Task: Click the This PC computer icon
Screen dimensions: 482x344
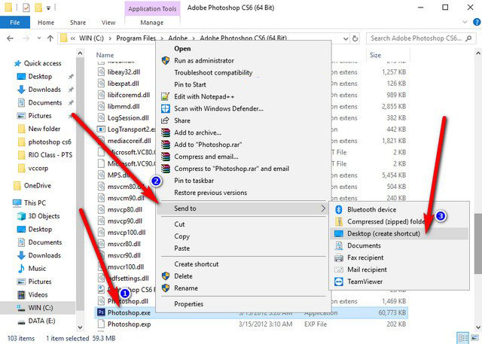Action: pos(17,203)
